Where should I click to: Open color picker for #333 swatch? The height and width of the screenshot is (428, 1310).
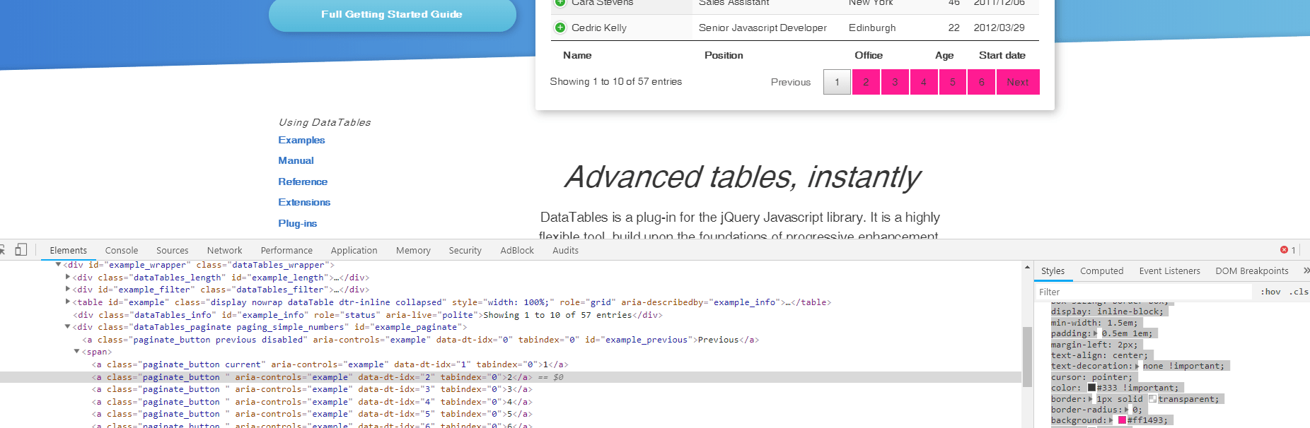pos(1091,388)
